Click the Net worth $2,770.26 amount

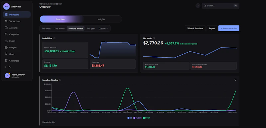pyautogui.click(x=153, y=43)
